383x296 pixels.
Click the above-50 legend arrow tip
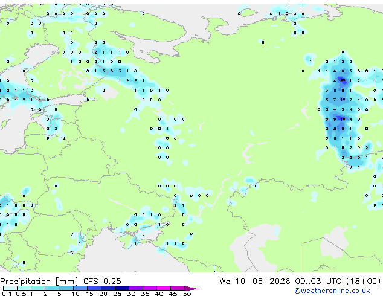(191, 288)
